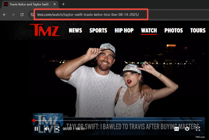Click the browser back arrow
Viewport: 209px width, 140px height.
(x=4, y=15)
